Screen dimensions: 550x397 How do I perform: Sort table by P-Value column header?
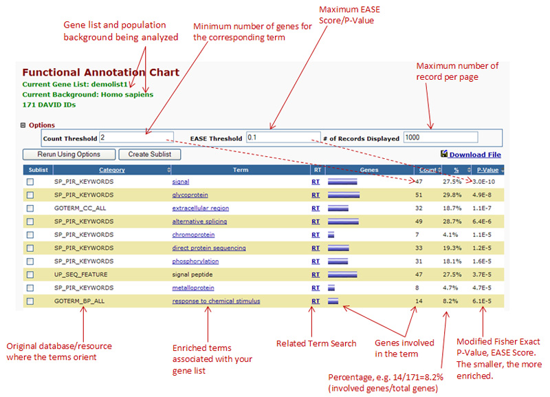[487, 169]
